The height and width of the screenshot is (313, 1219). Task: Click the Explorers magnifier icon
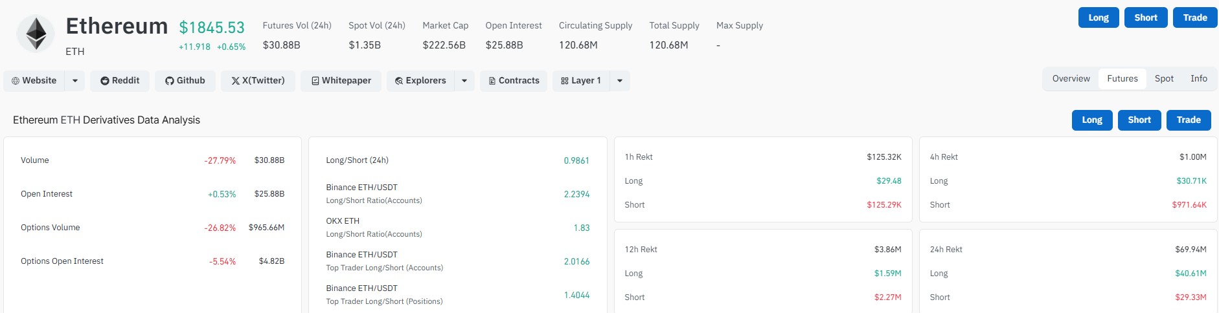pos(399,81)
